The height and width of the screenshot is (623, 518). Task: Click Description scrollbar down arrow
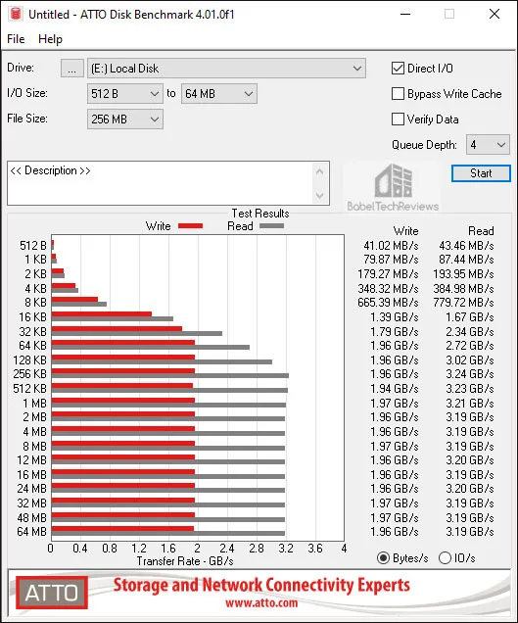tap(320, 195)
